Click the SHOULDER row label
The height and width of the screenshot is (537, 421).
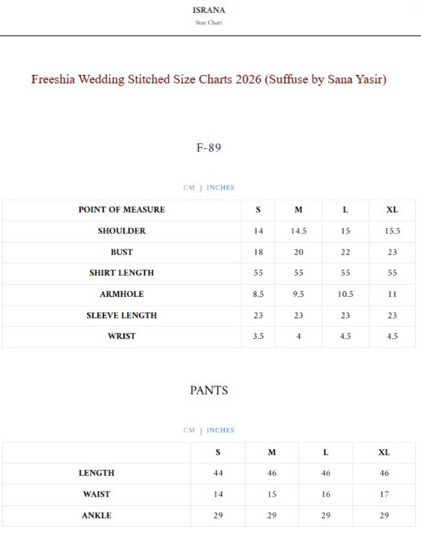[x=121, y=231]
